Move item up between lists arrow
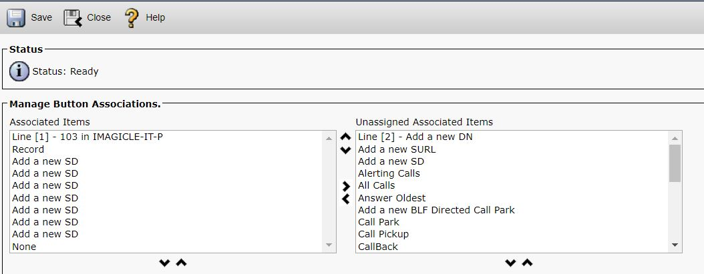 pos(345,137)
